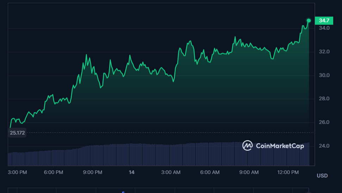Click the 32.0 y-axis label
This screenshot has height=193, width=342.
point(324,52)
